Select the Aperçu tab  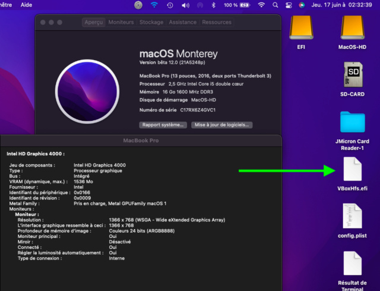(94, 22)
